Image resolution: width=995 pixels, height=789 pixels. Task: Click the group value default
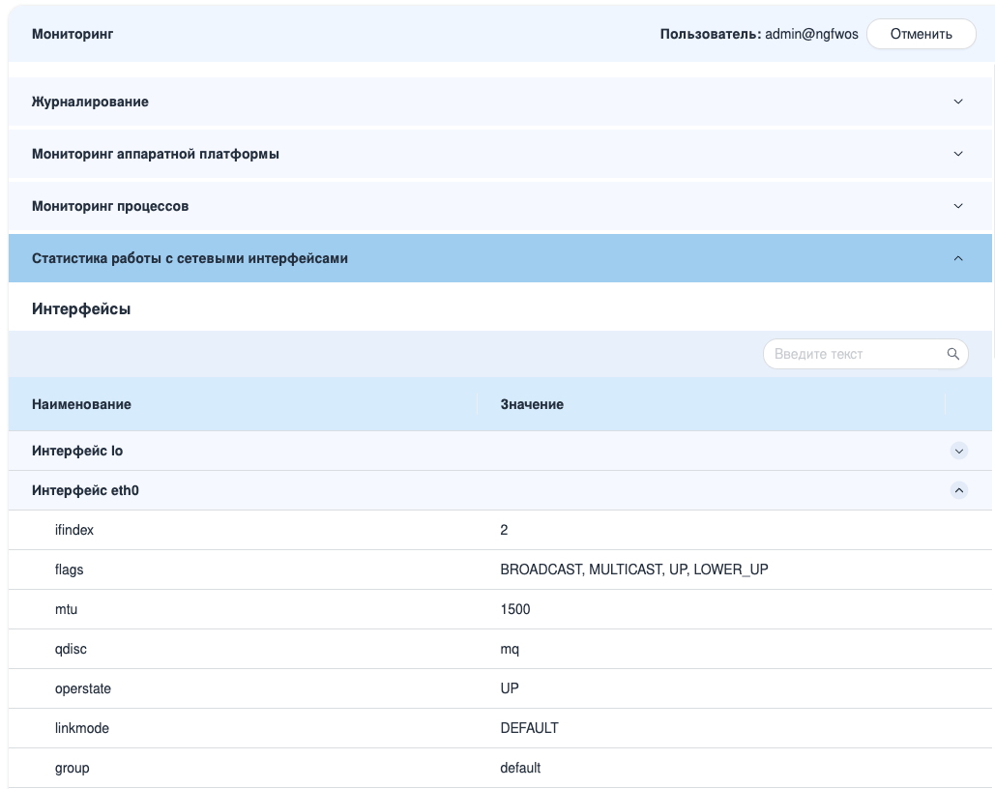click(520, 768)
